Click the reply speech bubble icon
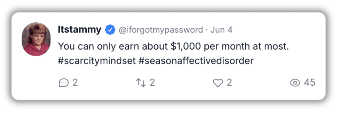Screen dimensions: 339x115 [x=63, y=83]
